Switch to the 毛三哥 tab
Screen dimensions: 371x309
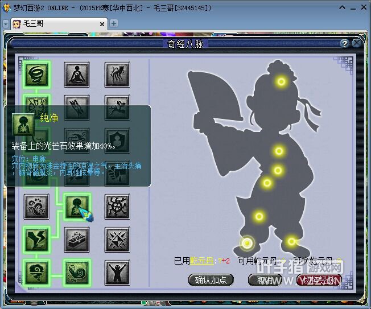click(x=59, y=24)
